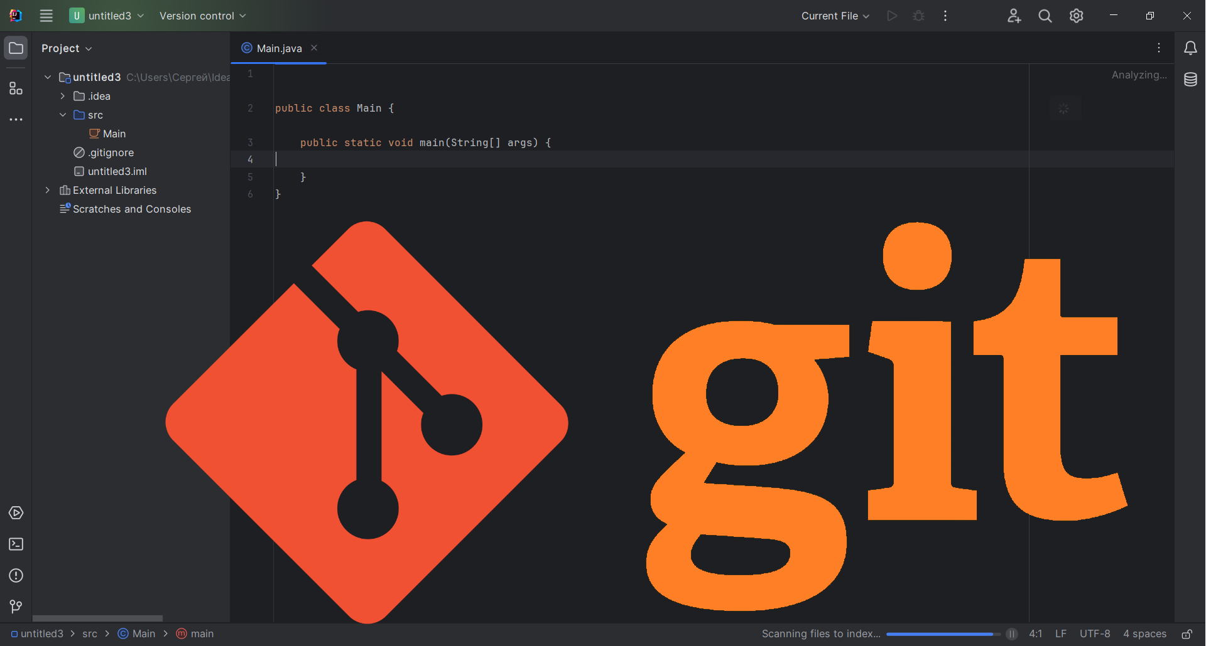The height and width of the screenshot is (646, 1206).
Task: Open Current File run configuration dropdown
Action: pos(835,16)
